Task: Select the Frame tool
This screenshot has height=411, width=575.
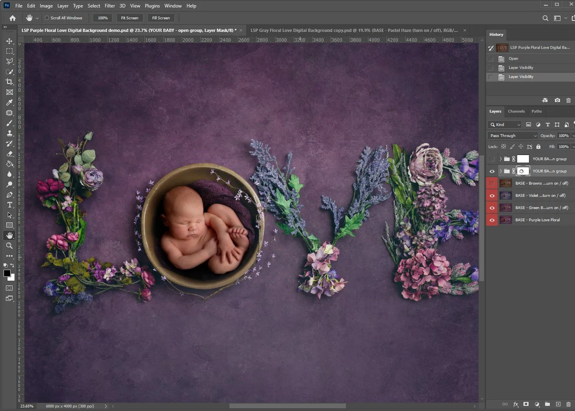Action: (9, 92)
